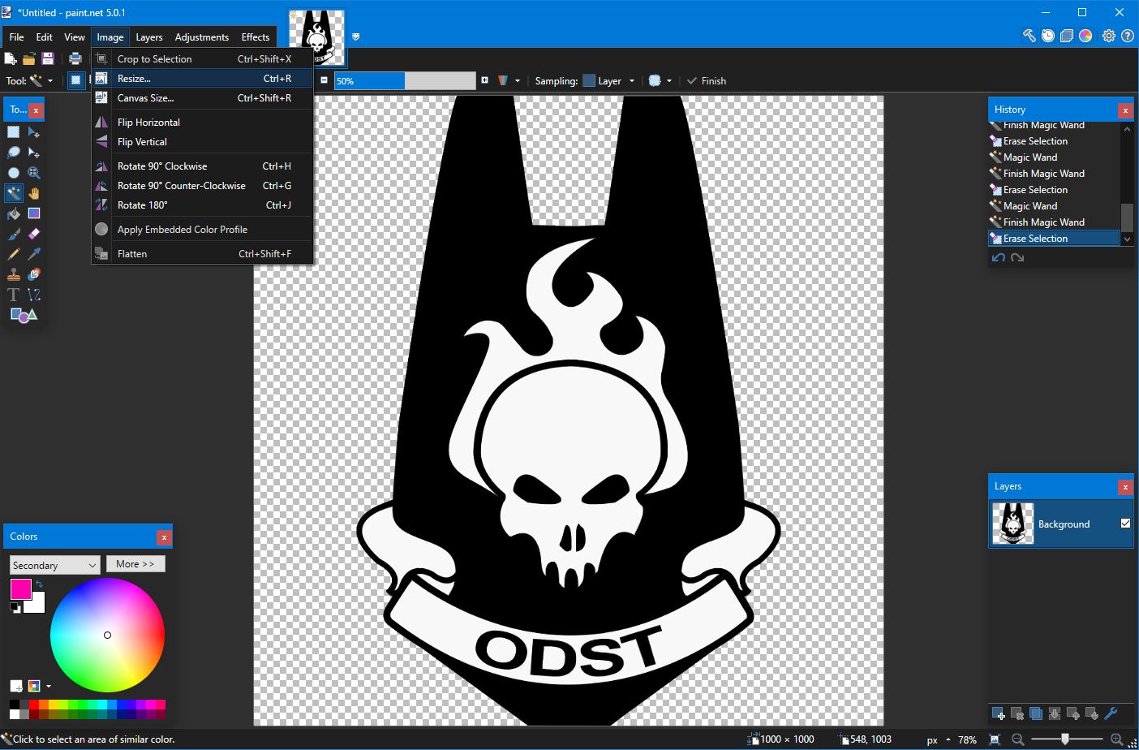This screenshot has width=1139, height=750.
Task: Select the Clone Stamp tool
Action: point(14,274)
